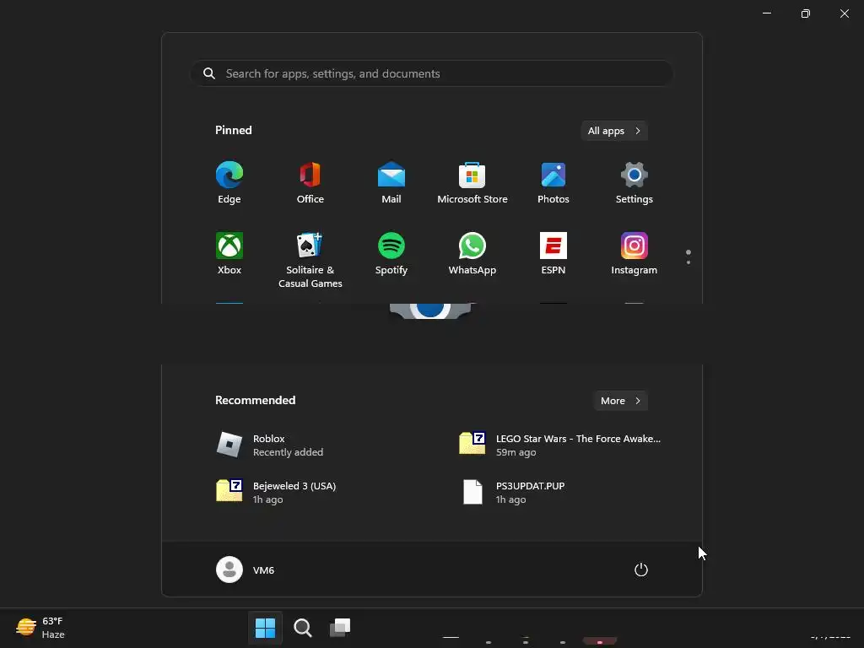Screen dimensions: 864x648
Task: Launch the Photos app
Action: tap(553, 183)
